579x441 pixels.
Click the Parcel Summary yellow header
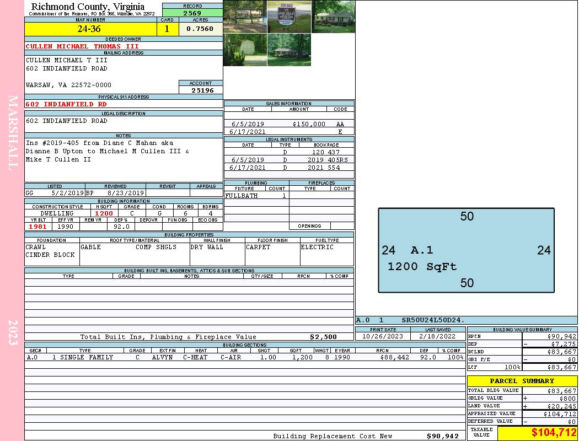click(x=522, y=381)
